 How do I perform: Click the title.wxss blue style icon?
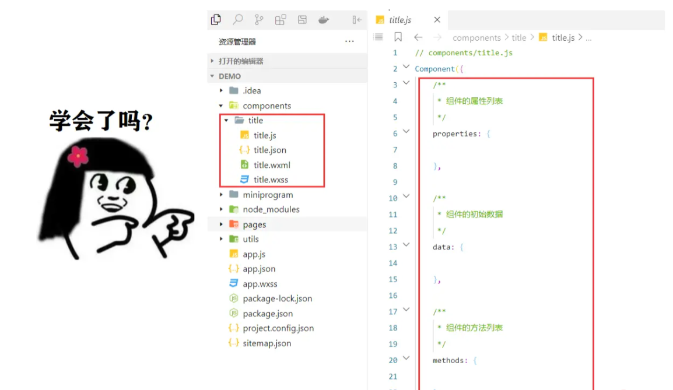(x=244, y=180)
